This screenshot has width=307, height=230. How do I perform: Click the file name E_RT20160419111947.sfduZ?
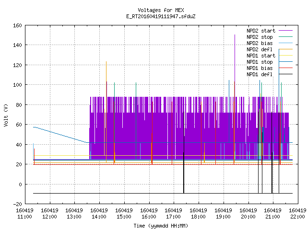point(161,16)
